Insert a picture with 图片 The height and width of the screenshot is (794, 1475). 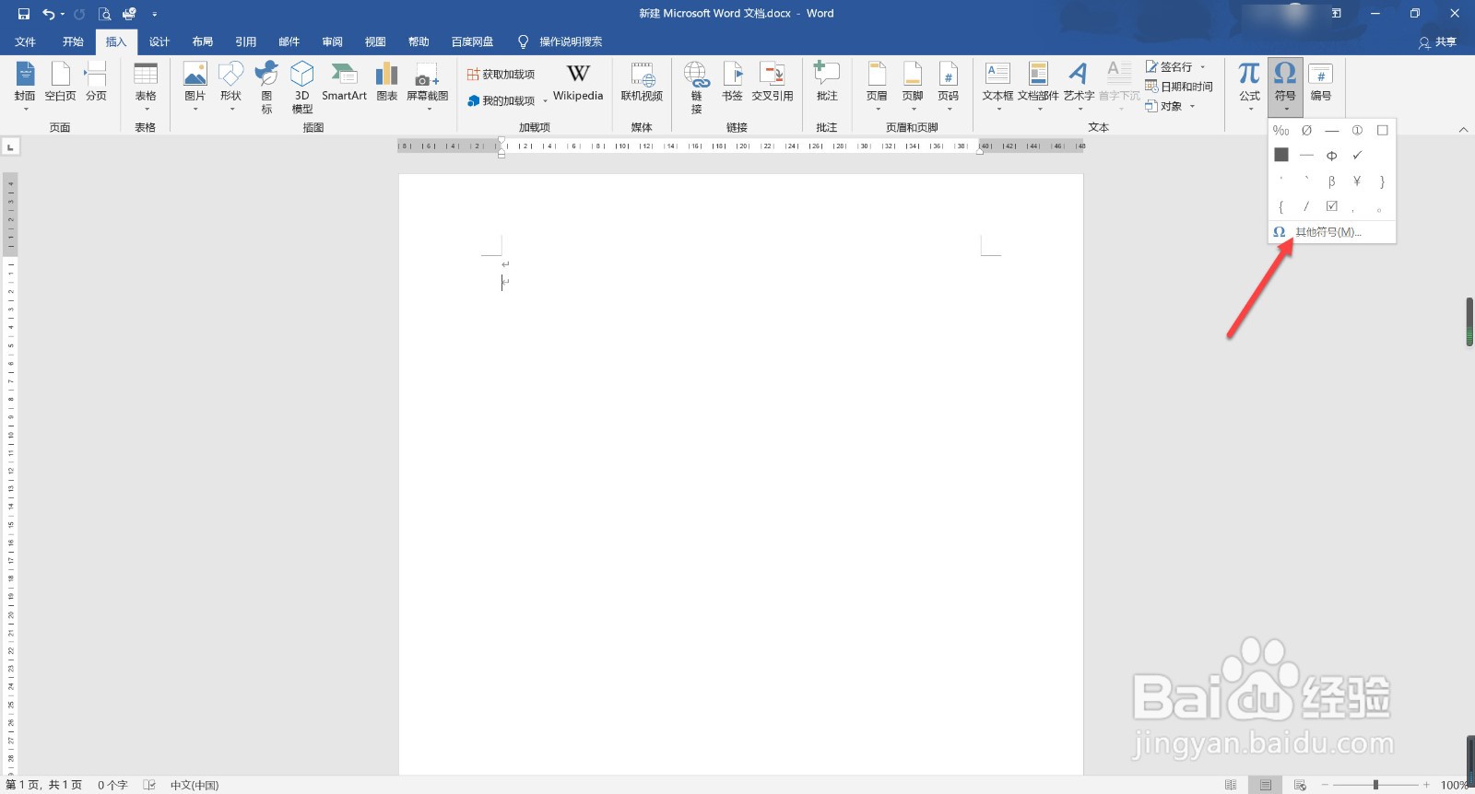(x=195, y=86)
